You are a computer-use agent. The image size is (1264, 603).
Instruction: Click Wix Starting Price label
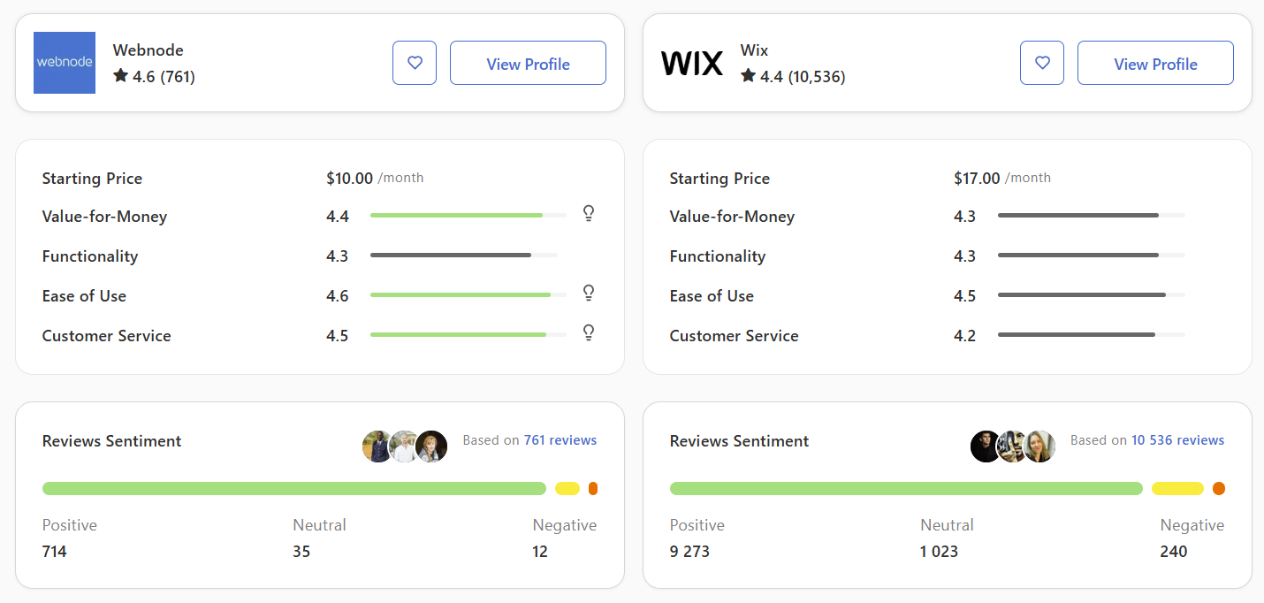click(720, 179)
